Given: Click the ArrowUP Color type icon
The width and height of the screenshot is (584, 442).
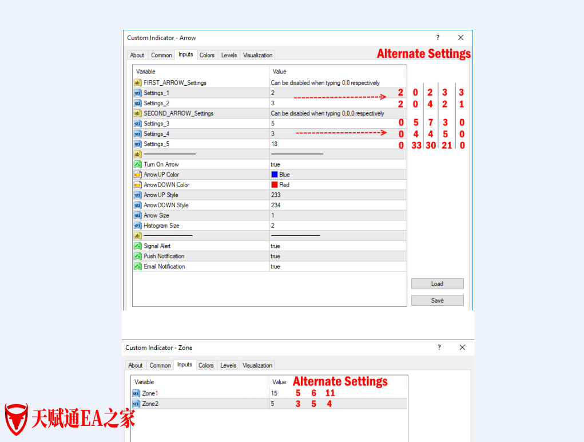Looking at the screenshot, I should click(x=137, y=175).
